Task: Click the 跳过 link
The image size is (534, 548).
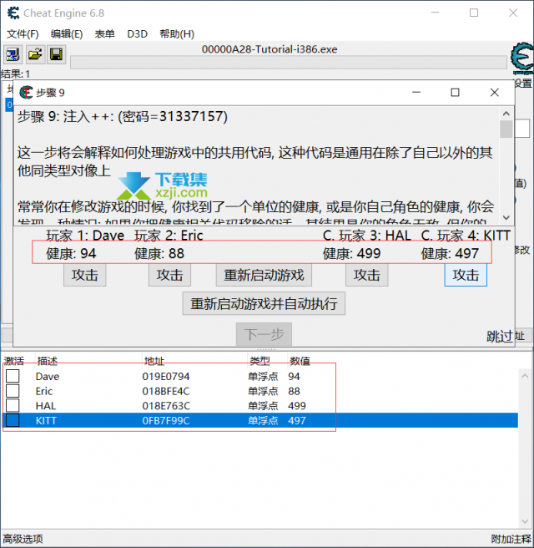Action: coord(500,336)
